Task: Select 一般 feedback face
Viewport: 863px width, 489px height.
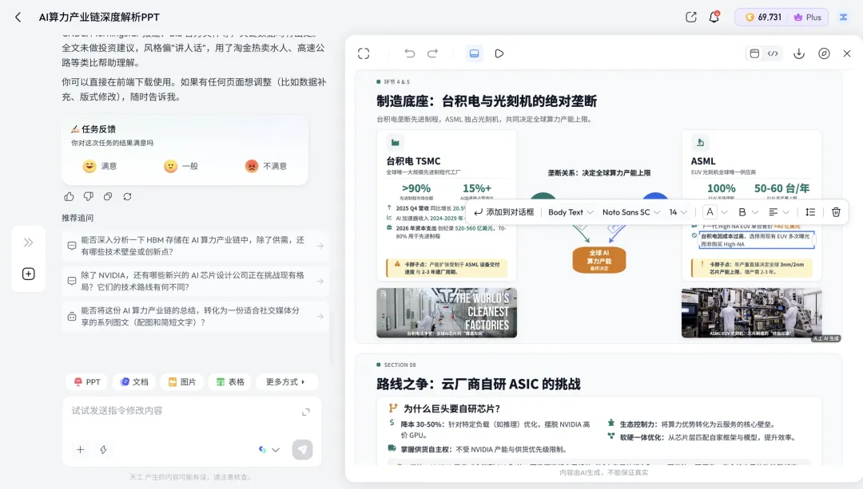Action: point(181,166)
